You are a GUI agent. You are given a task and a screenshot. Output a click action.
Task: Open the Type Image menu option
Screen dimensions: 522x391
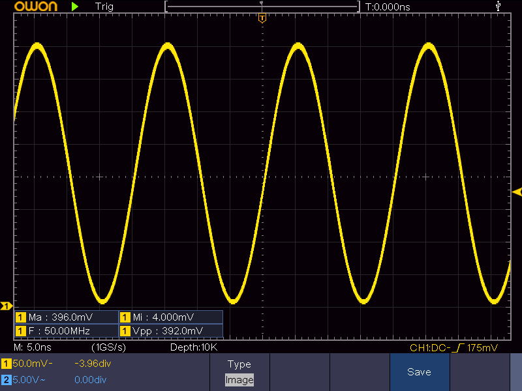(239, 372)
